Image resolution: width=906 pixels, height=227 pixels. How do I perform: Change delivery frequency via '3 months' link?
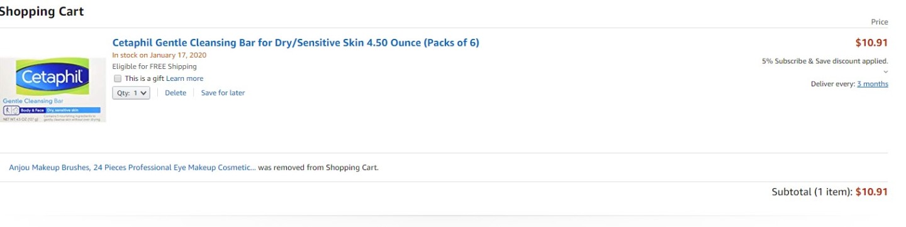tap(872, 84)
